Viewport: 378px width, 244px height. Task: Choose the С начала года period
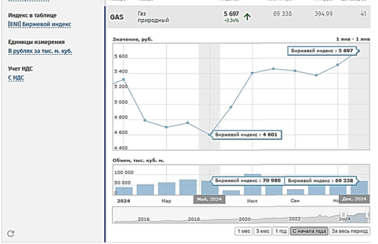pyautogui.click(x=309, y=231)
